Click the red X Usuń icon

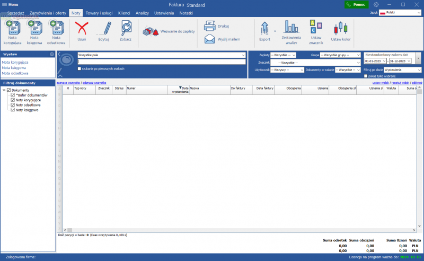82,28
